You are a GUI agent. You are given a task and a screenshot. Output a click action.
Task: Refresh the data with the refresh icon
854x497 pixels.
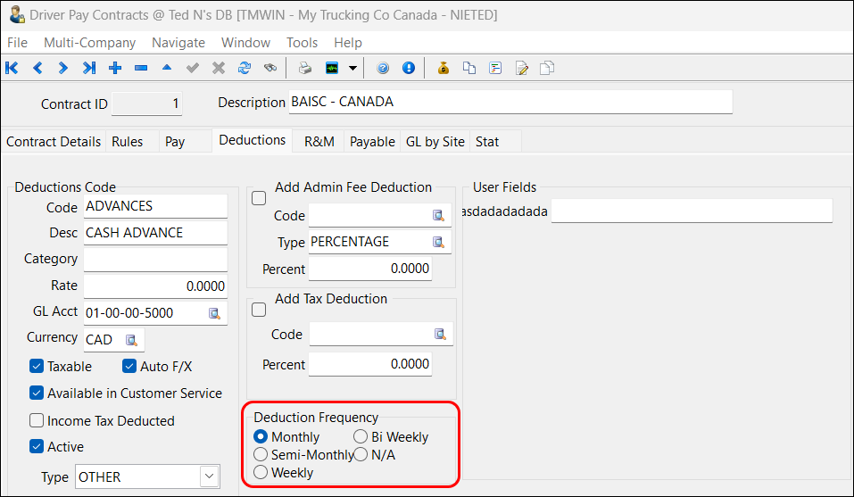pos(244,68)
